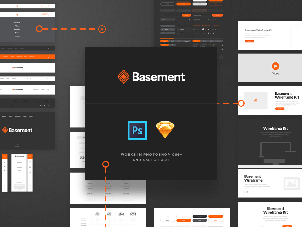Click the orange progress bar in the UI kit
302x227 pixels.
pyautogui.click(x=167, y=38)
